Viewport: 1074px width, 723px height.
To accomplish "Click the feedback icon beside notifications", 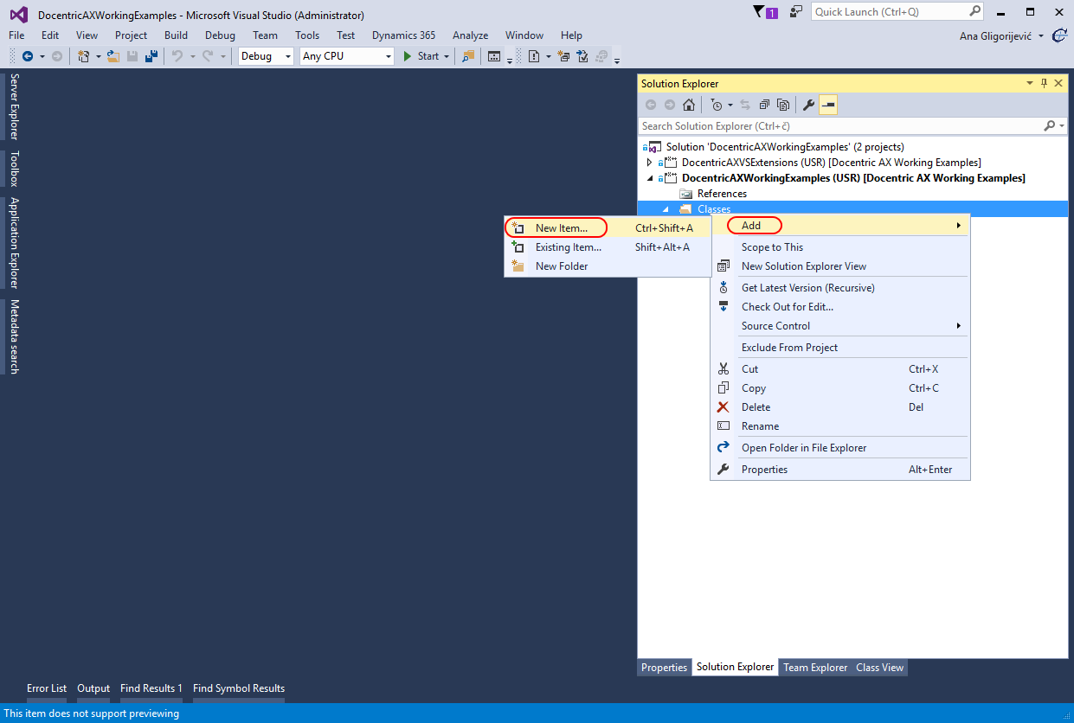I will pyautogui.click(x=797, y=11).
